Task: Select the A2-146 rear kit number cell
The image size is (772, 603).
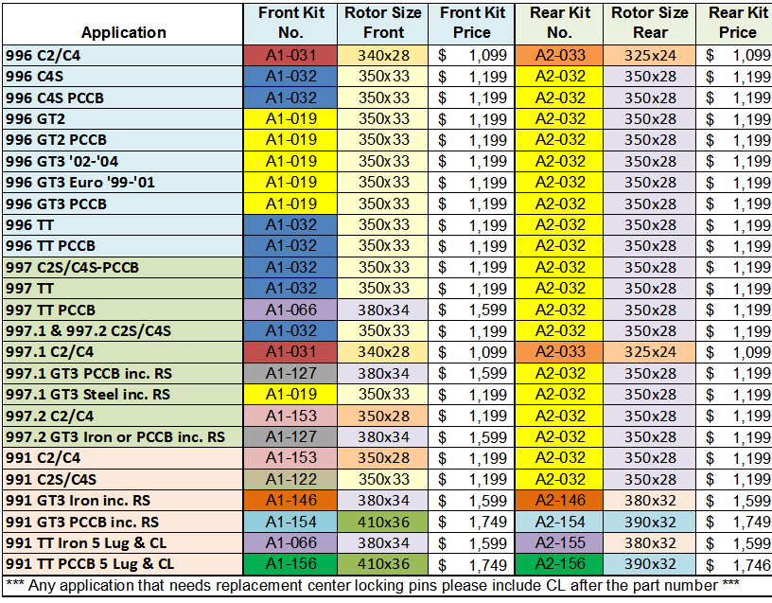Action: click(x=559, y=501)
